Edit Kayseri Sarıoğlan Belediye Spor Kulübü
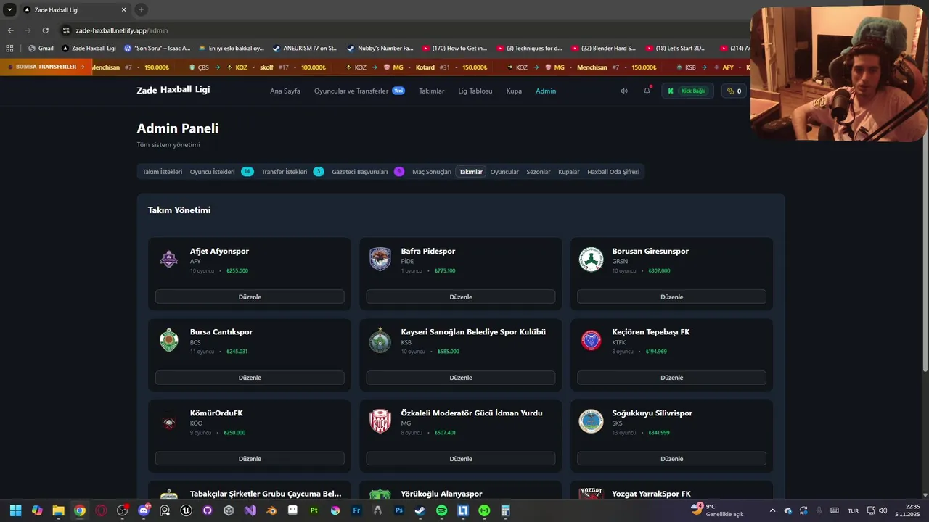The width and height of the screenshot is (929, 522). click(x=461, y=378)
